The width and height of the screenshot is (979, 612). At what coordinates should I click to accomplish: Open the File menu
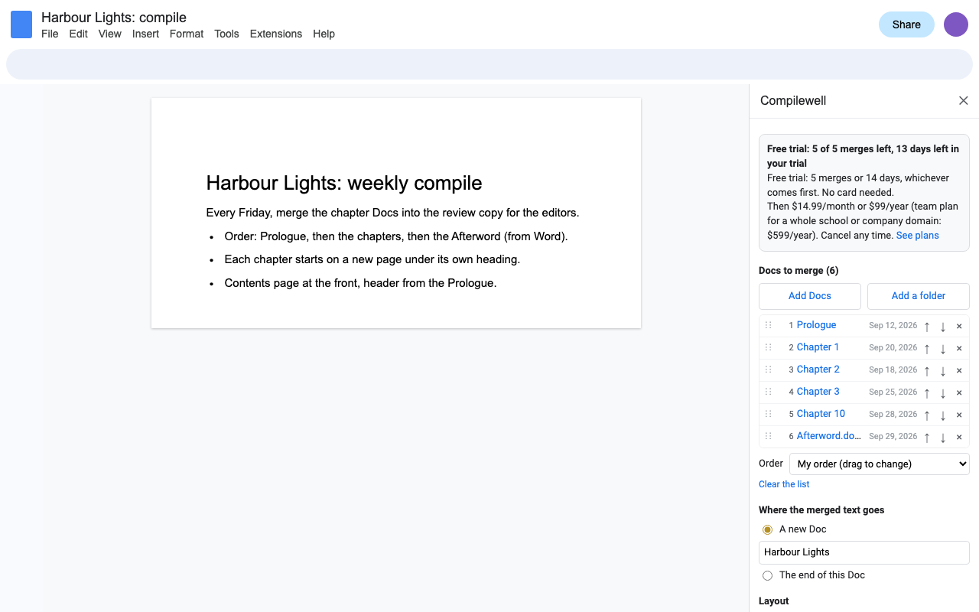pos(50,34)
